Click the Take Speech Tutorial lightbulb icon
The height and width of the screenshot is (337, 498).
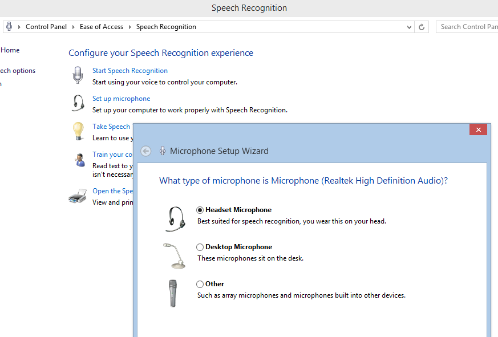(x=77, y=131)
